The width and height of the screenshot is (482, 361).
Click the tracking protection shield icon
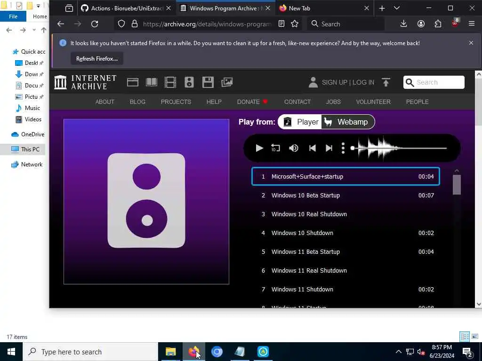pyautogui.click(x=121, y=24)
